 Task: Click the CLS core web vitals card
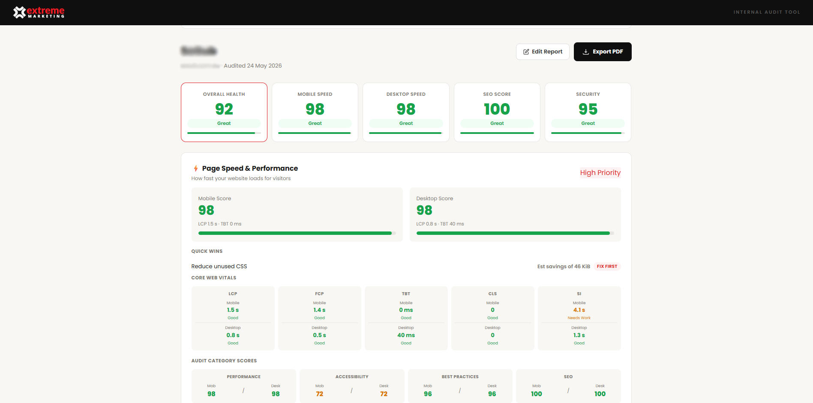point(493,318)
